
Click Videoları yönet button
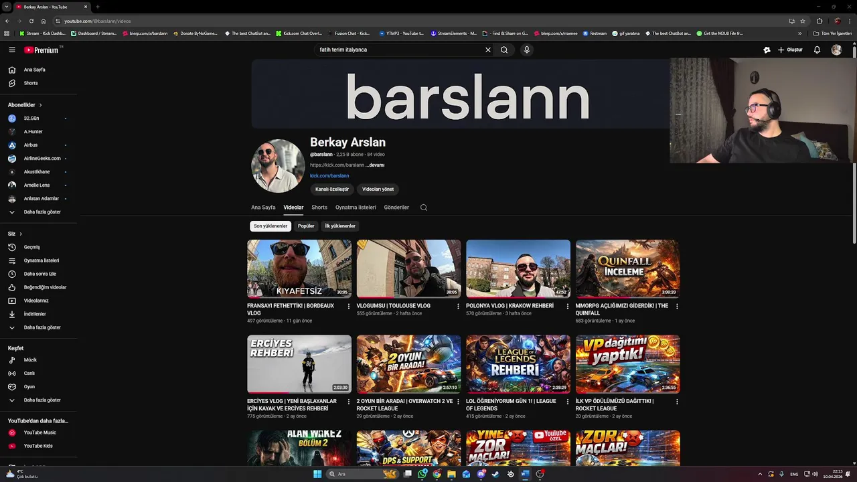[378, 189]
